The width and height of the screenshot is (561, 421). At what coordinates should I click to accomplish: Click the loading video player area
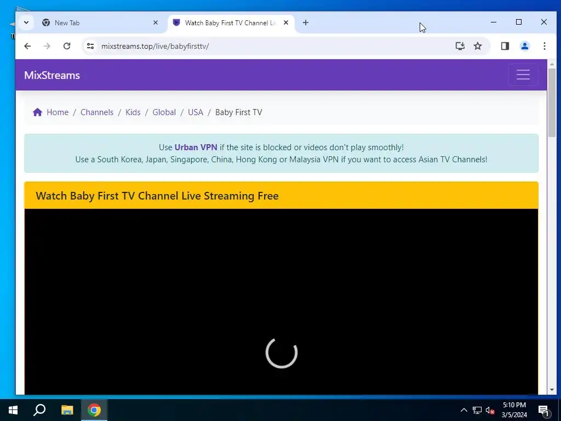(x=281, y=301)
